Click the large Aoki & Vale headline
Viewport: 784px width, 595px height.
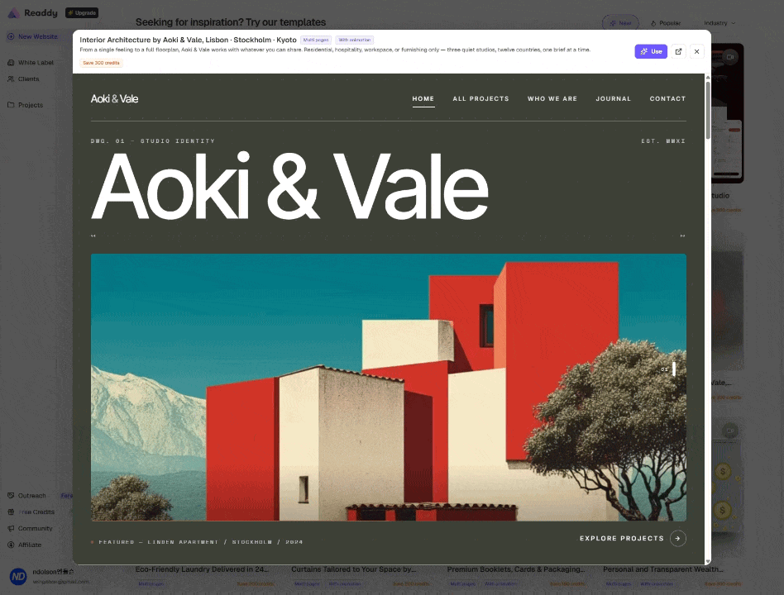coord(289,186)
